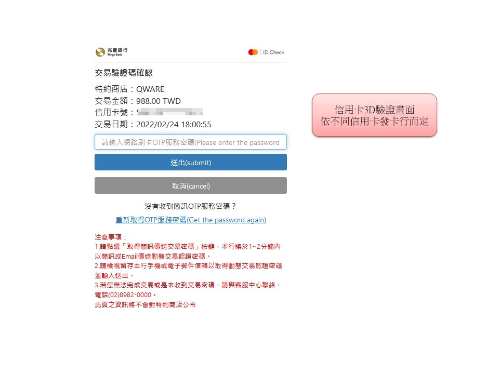Click note 3 about contacting customer service

click(x=188, y=290)
